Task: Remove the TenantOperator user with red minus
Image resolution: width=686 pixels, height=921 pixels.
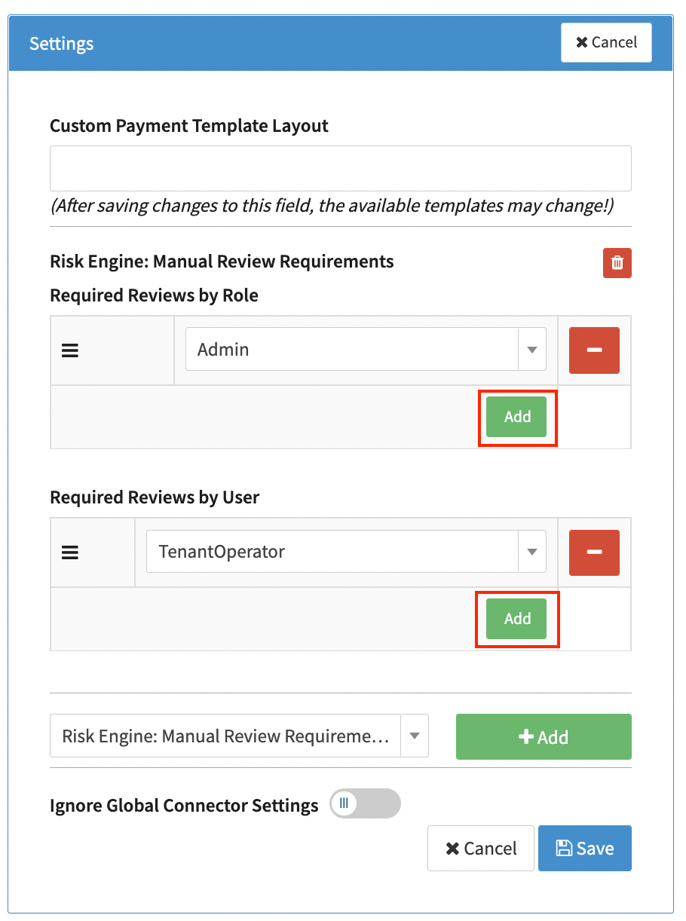Action: point(593,552)
